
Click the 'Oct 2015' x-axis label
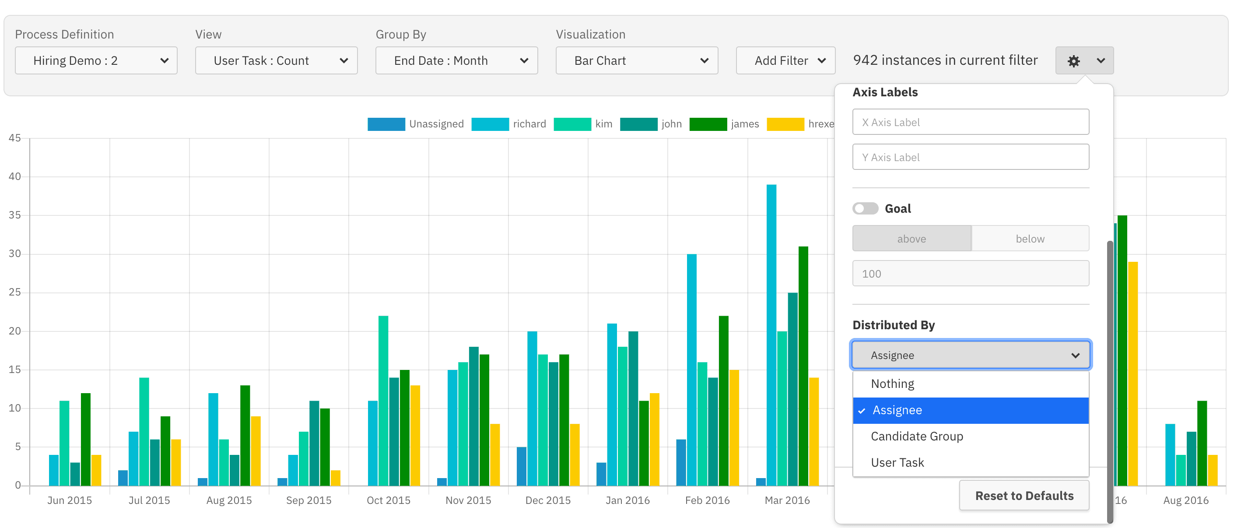(388, 500)
